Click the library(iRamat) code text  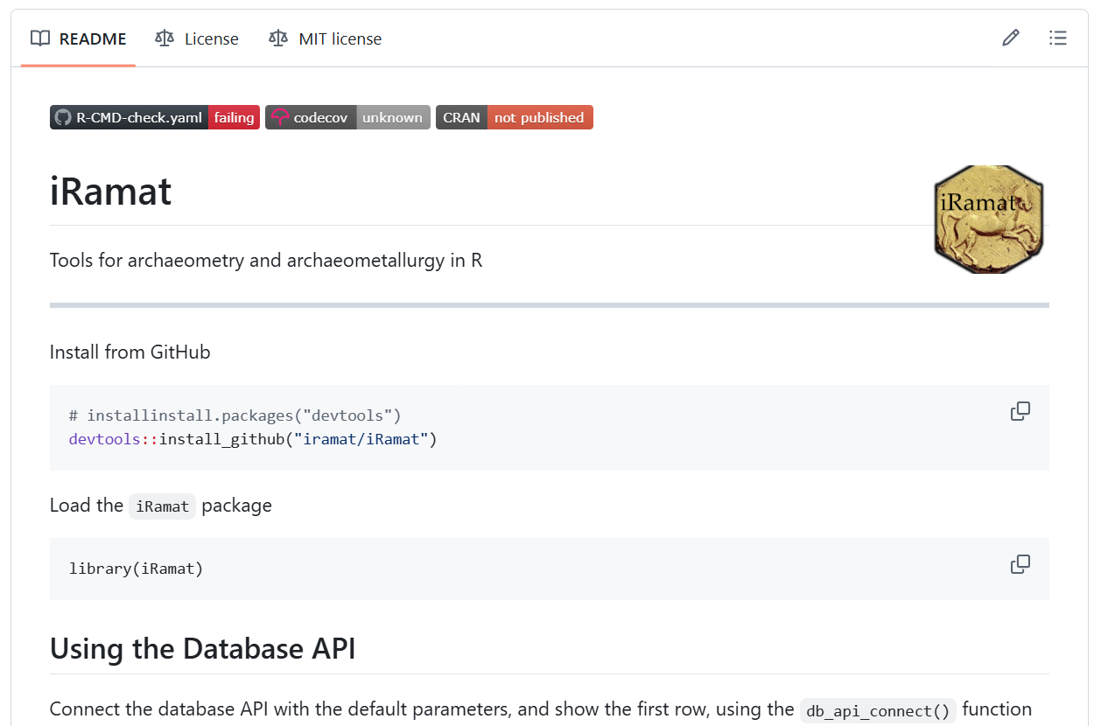(x=136, y=569)
